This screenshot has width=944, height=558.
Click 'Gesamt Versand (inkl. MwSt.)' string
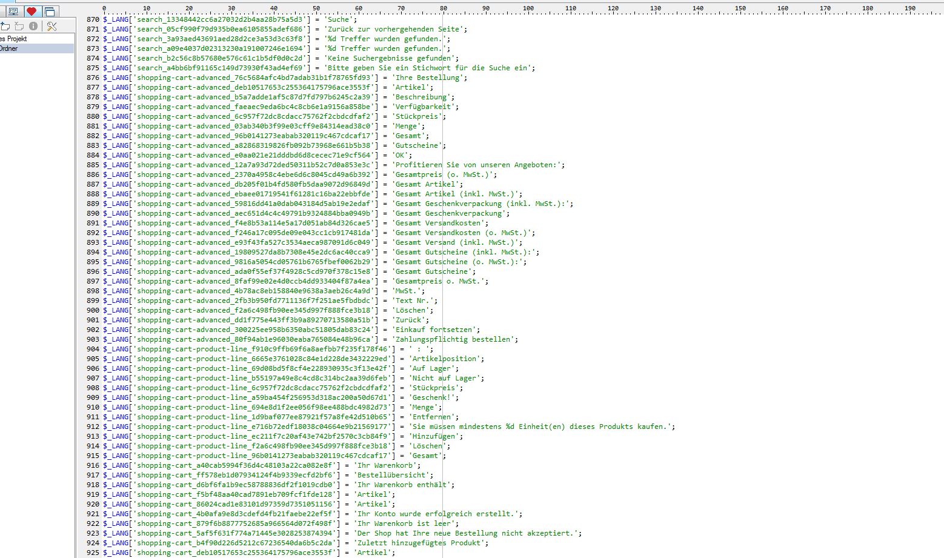point(455,242)
